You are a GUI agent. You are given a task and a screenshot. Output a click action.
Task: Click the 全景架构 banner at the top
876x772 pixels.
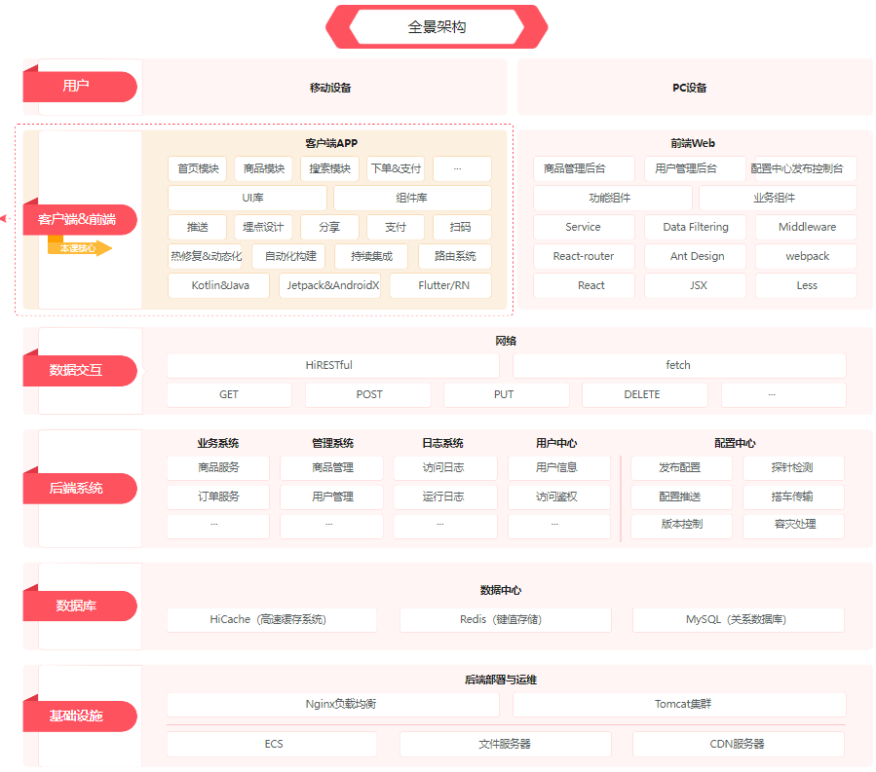tap(437, 26)
